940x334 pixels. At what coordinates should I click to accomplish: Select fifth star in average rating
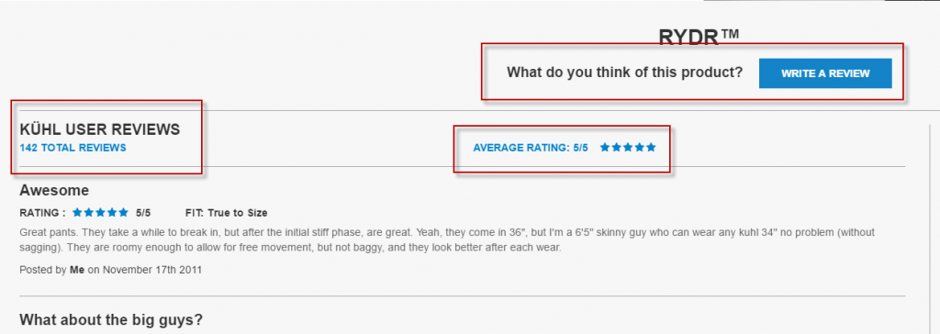click(651, 147)
